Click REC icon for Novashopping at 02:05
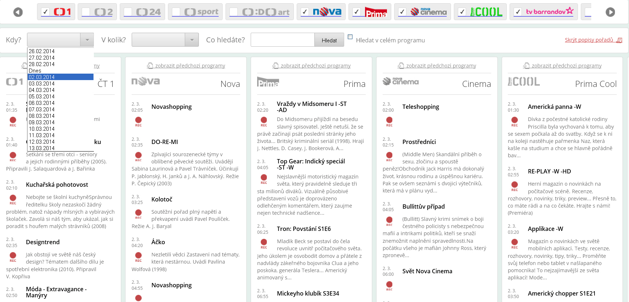The image size is (629, 302). (138, 122)
